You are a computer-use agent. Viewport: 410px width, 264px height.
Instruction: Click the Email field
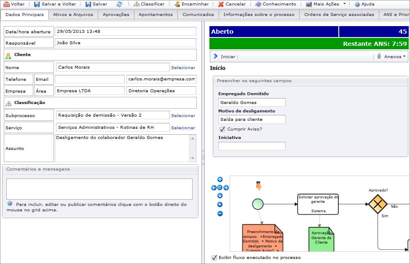click(x=161, y=79)
